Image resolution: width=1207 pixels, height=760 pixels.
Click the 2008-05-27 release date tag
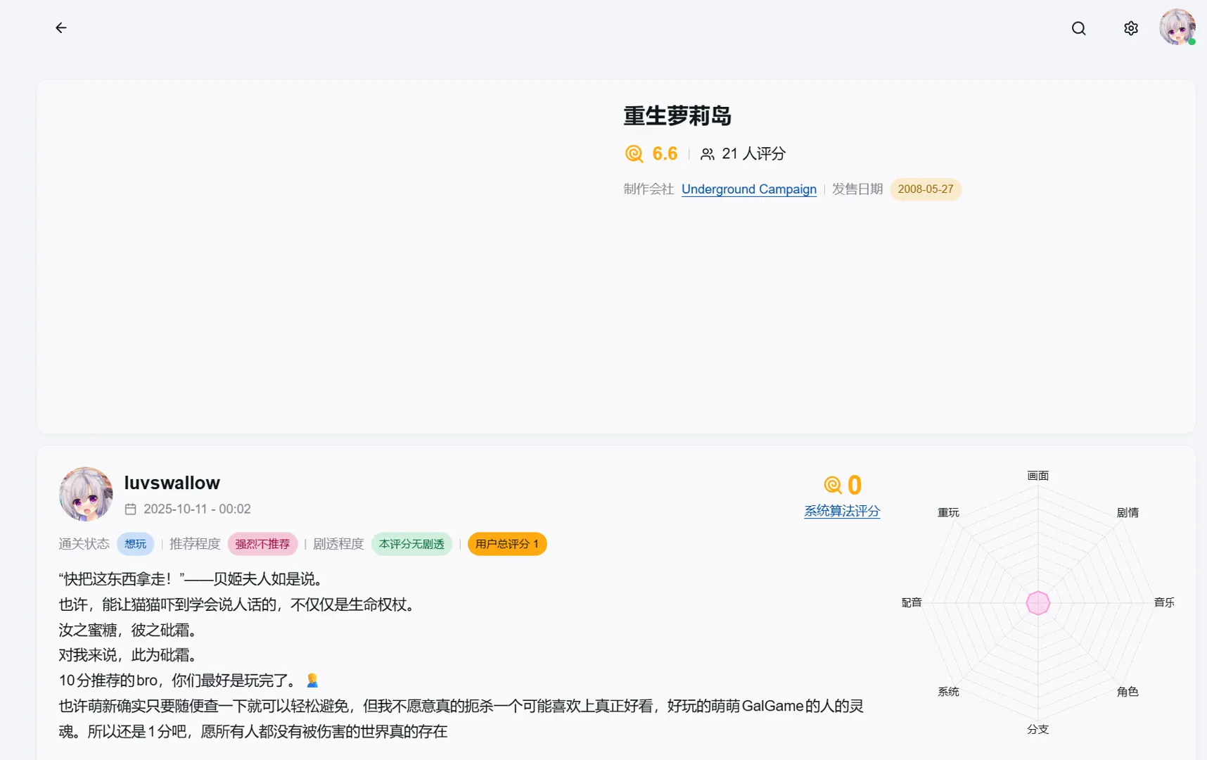pyautogui.click(x=926, y=189)
